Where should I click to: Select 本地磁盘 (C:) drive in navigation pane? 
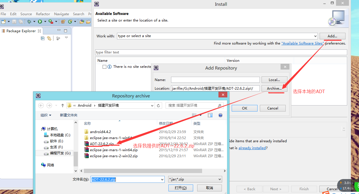click(57, 135)
